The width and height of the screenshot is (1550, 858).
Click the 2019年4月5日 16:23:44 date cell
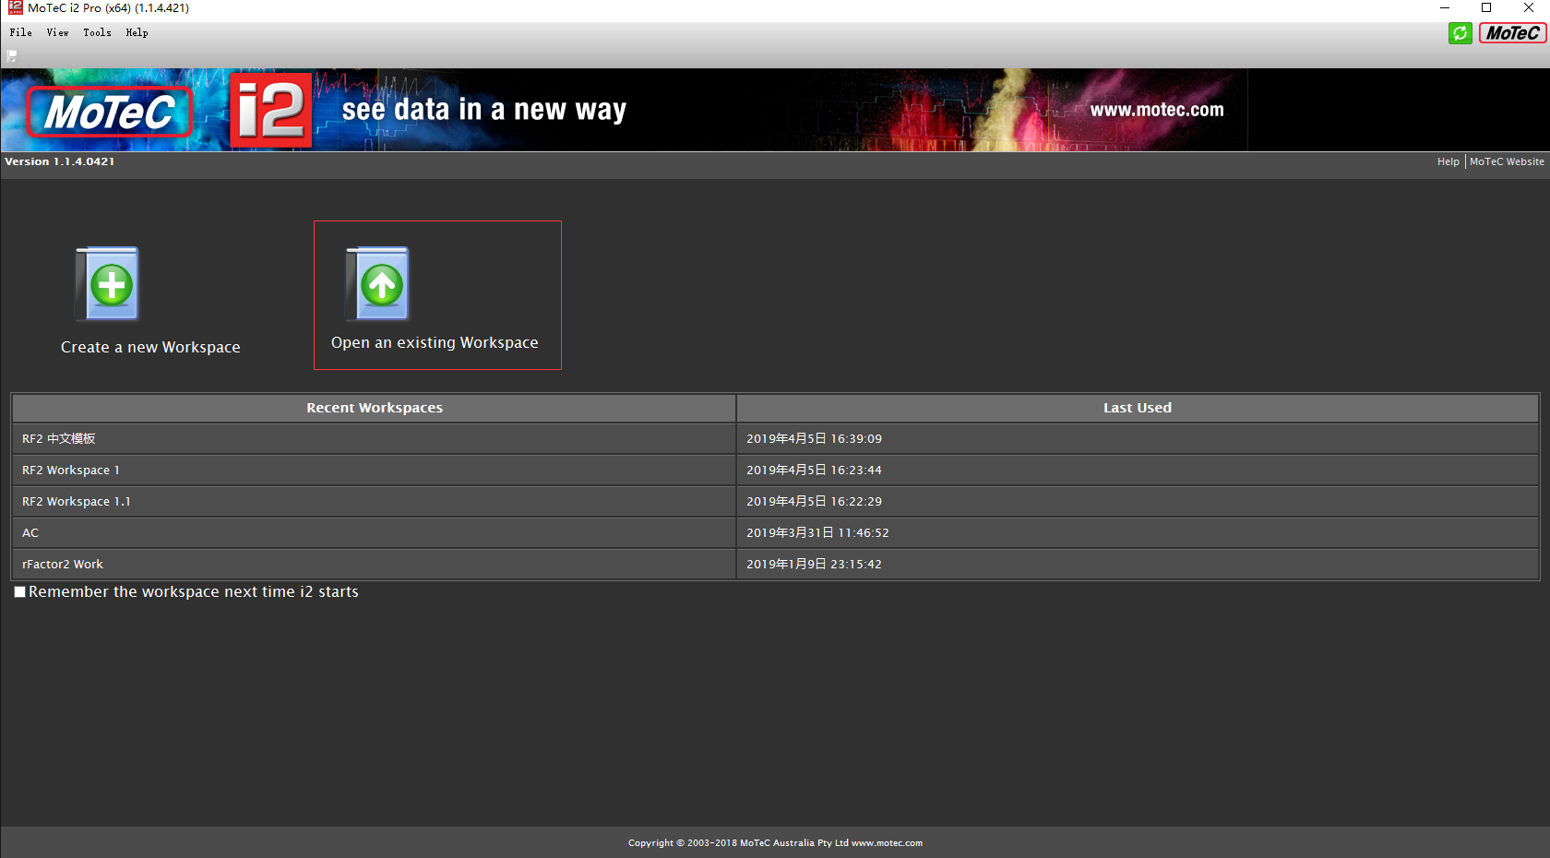(x=1138, y=470)
